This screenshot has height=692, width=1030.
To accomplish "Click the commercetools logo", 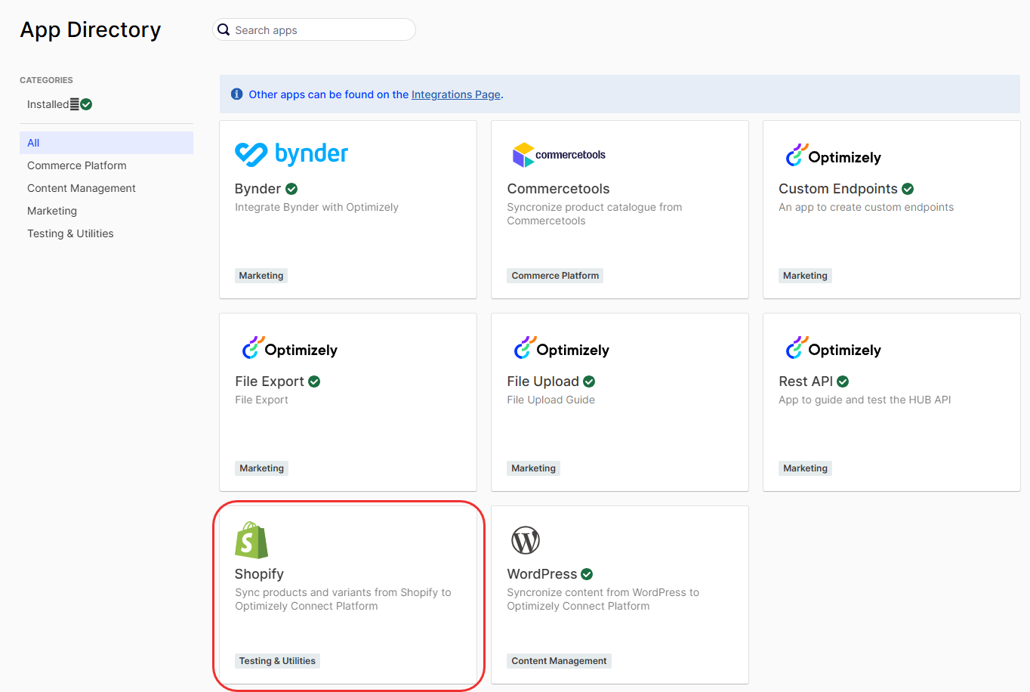I will pyautogui.click(x=559, y=155).
